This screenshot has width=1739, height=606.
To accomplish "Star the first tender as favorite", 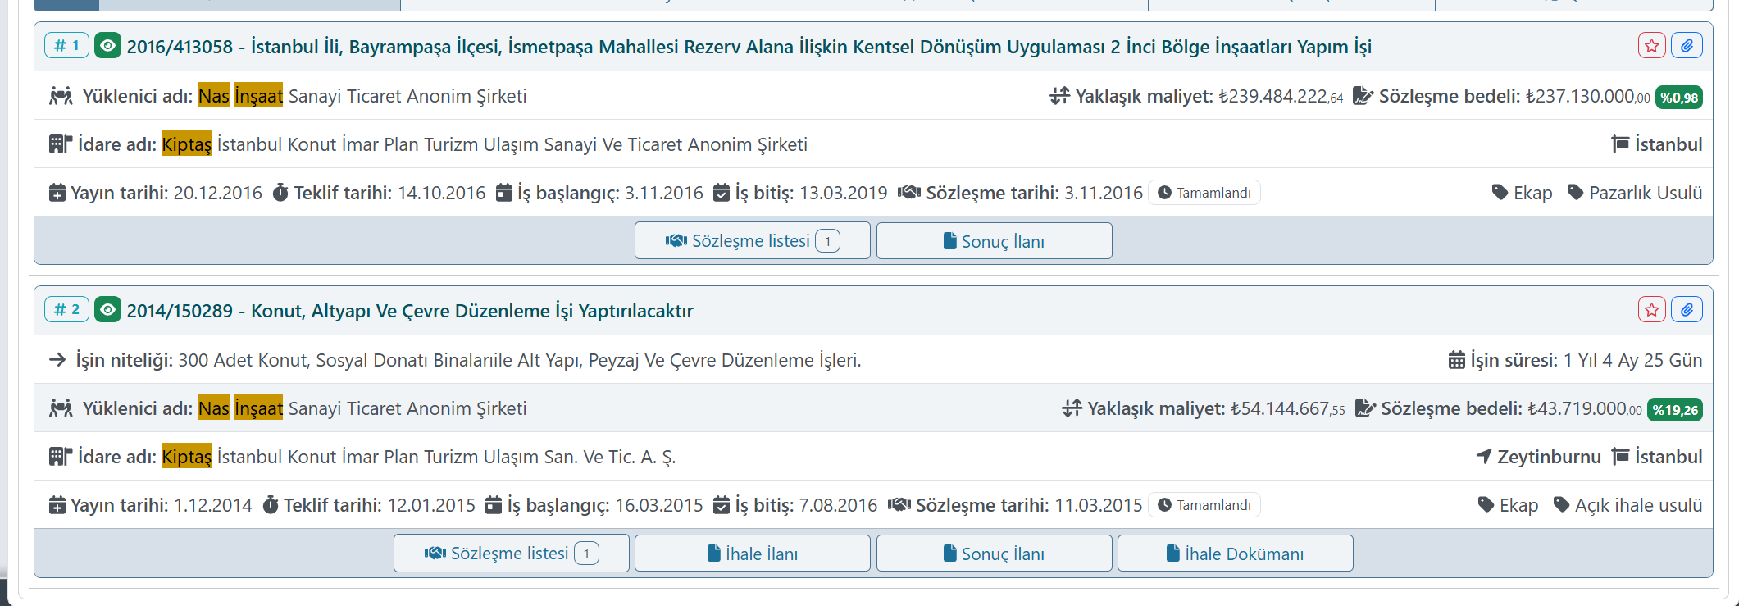I will point(1651,46).
